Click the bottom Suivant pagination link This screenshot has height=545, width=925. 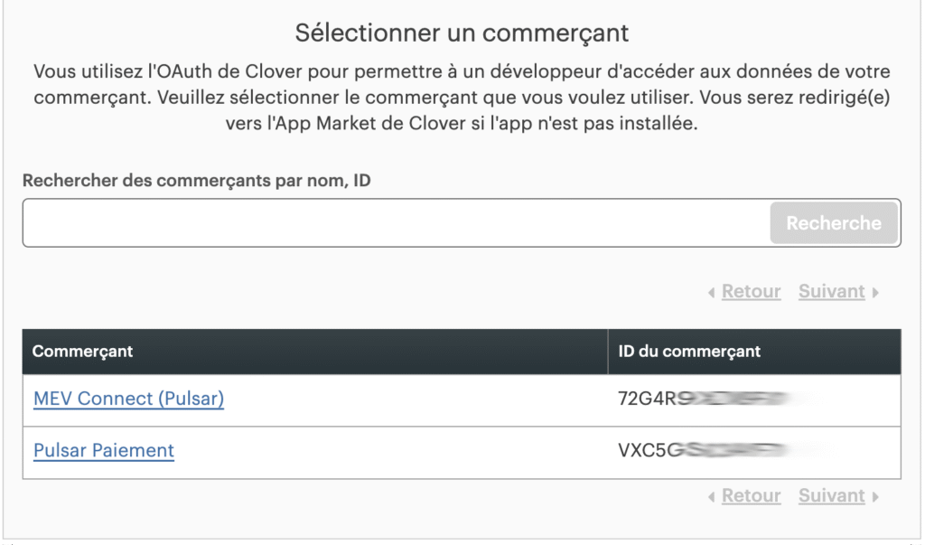click(x=831, y=496)
